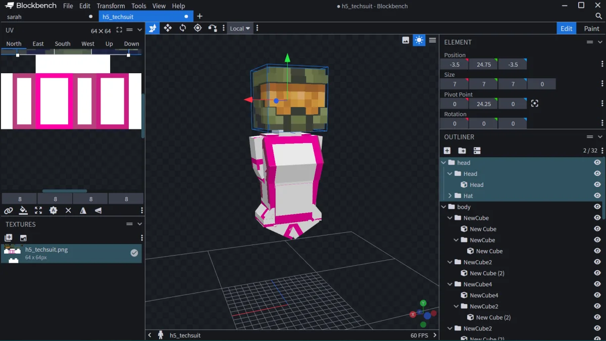Open the File menu

tap(68, 6)
